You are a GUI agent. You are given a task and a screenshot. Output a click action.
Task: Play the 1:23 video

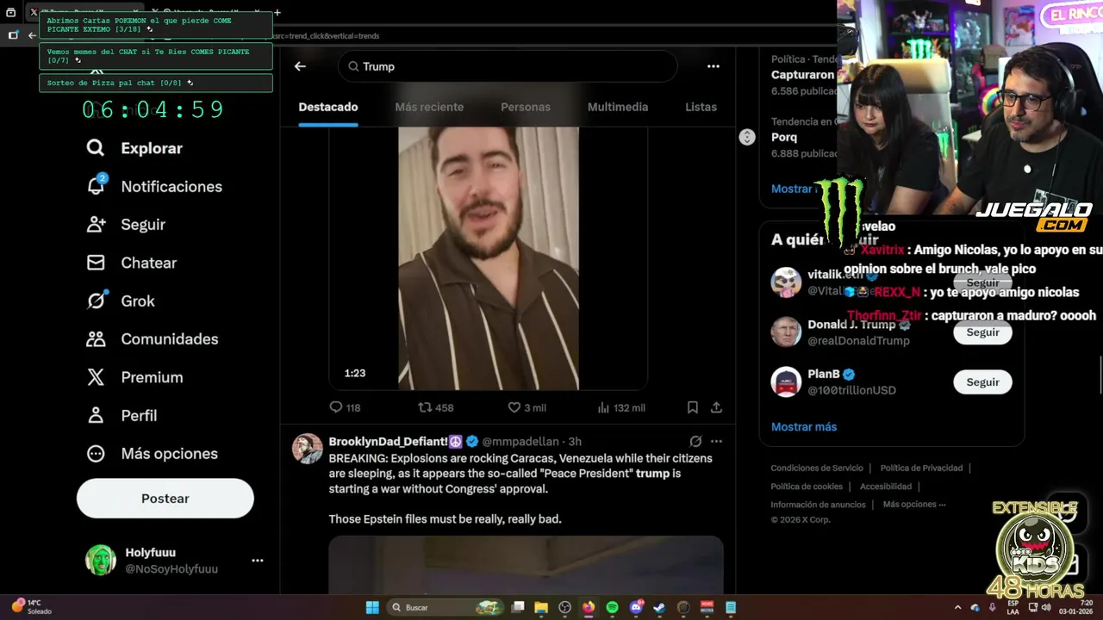pos(488,258)
